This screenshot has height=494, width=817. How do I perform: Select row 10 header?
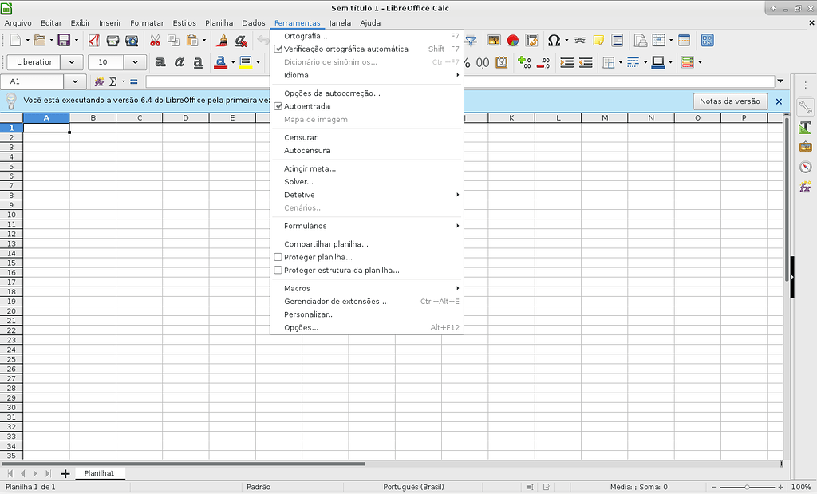pyautogui.click(x=11, y=215)
